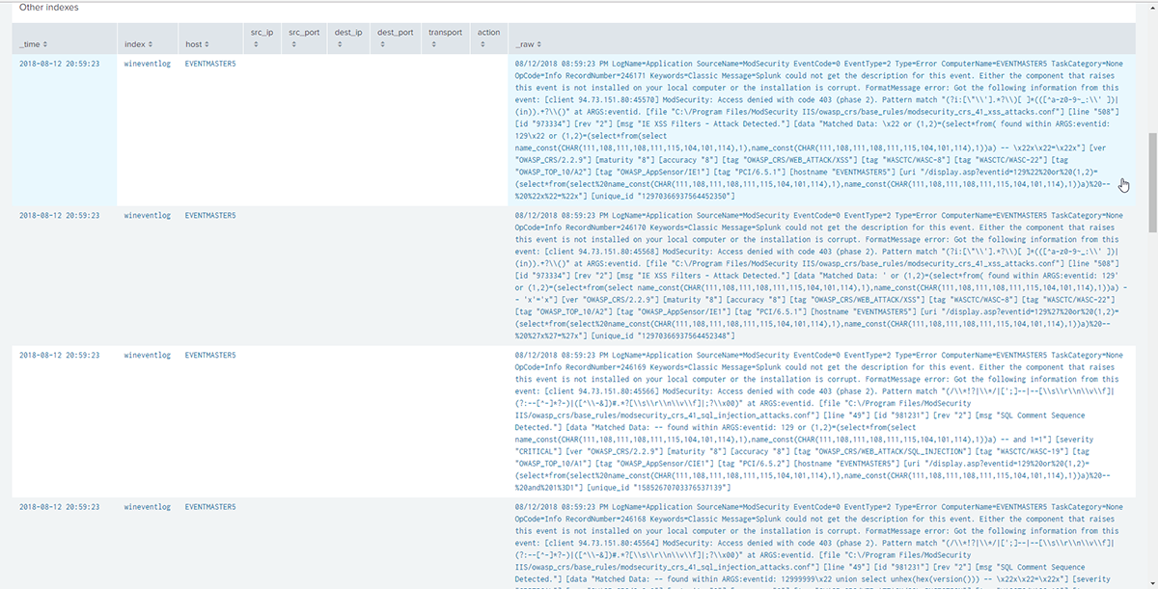
Task: Sort by the _time column arrow icon
Action: point(45,45)
